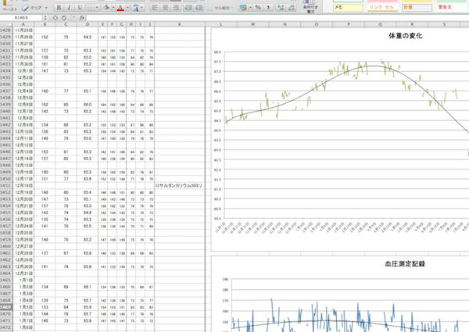Align text right
The width and height of the screenshot is (469, 332).
click(x=176, y=8)
